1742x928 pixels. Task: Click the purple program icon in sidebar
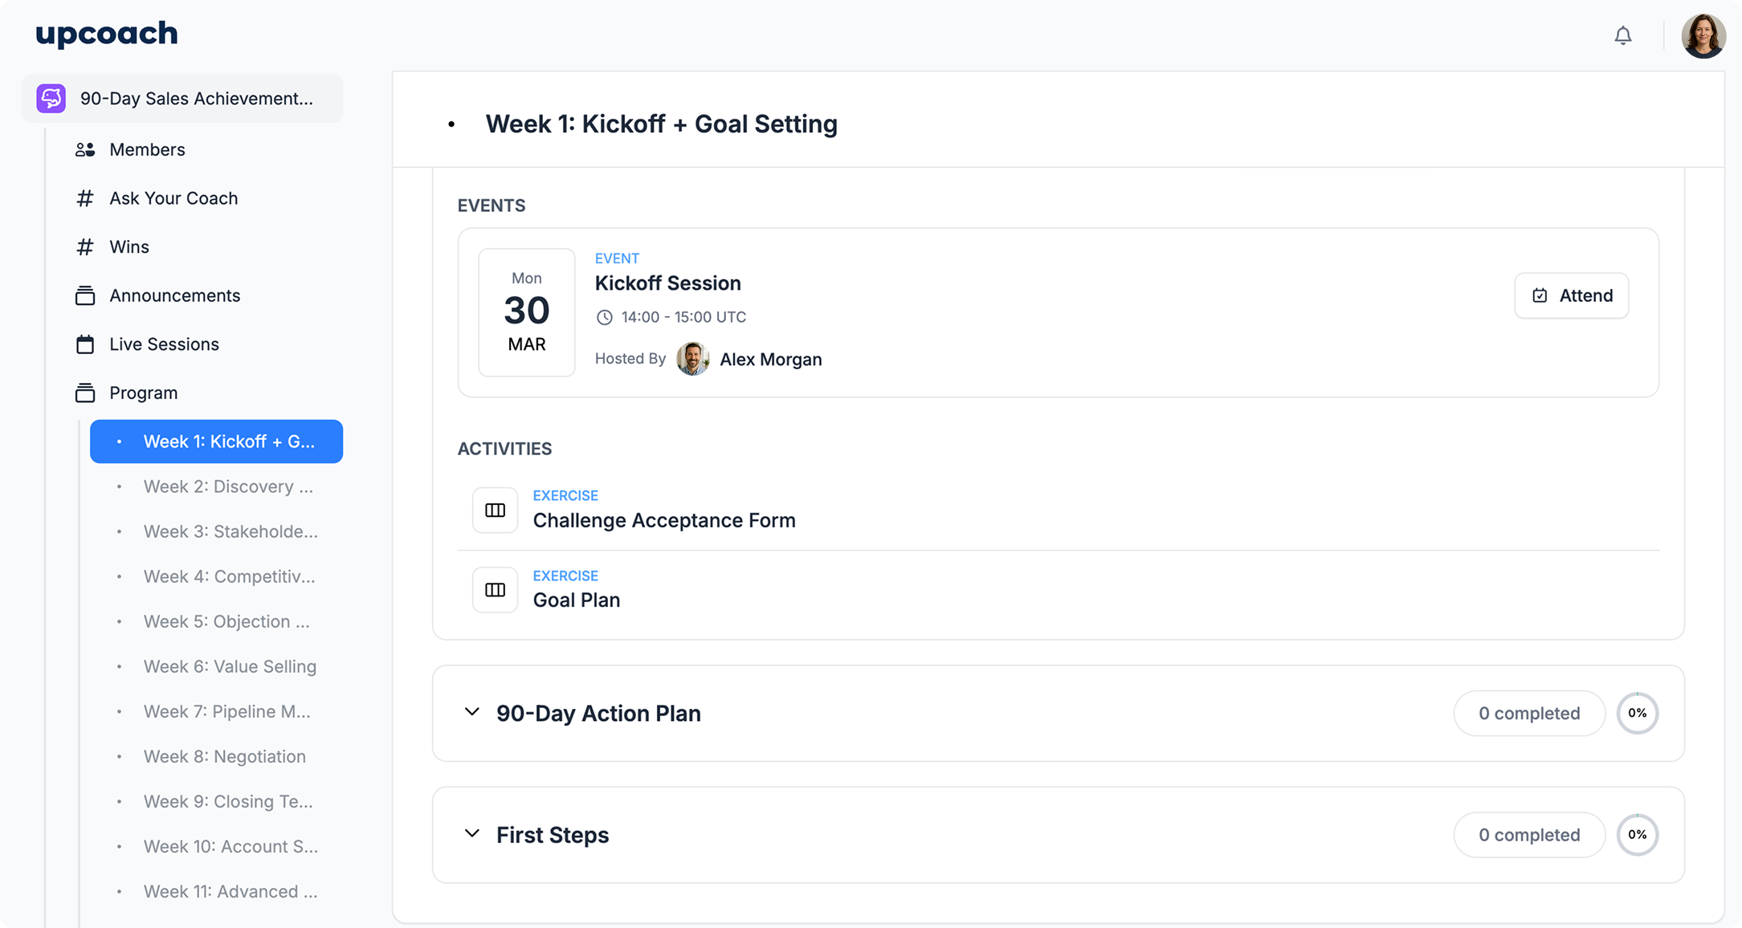point(51,99)
